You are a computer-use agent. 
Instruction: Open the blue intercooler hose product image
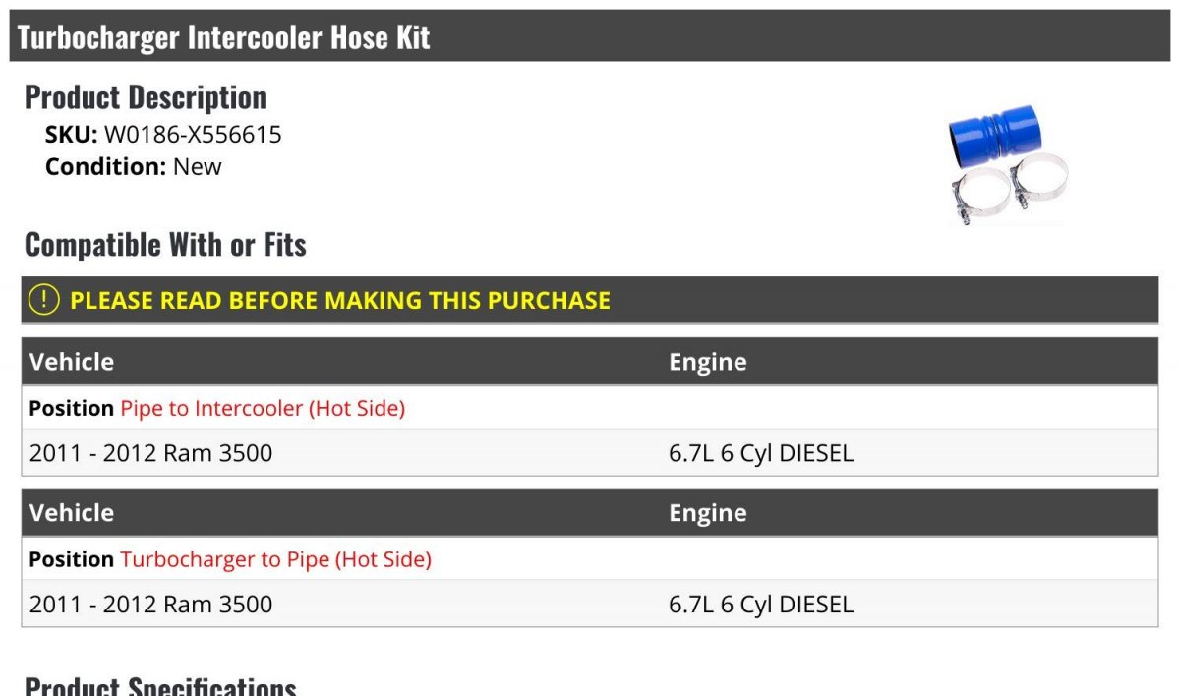1009,163
